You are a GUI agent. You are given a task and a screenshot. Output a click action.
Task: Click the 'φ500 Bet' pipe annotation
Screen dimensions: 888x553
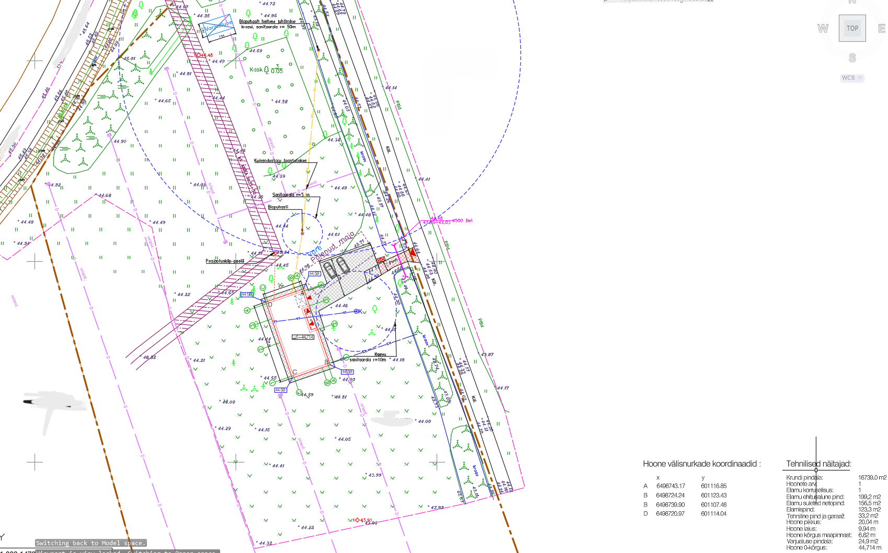[x=462, y=220]
